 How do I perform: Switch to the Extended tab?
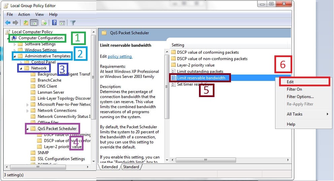click(x=109, y=167)
